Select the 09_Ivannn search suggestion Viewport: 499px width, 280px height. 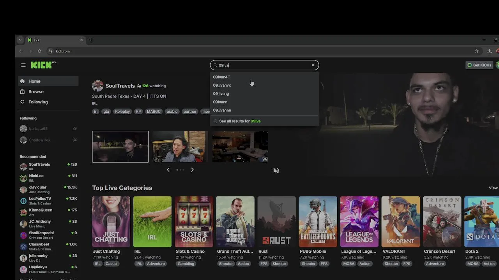[264, 110]
